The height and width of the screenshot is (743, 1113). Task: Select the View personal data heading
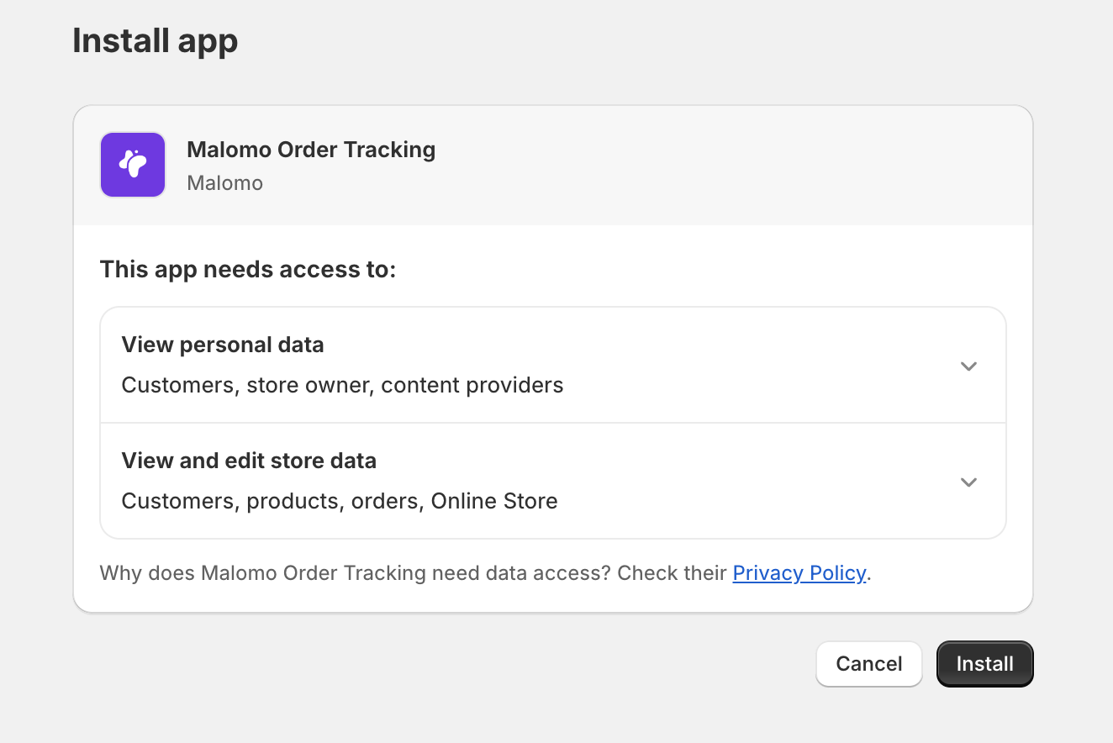[x=223, y=345]
